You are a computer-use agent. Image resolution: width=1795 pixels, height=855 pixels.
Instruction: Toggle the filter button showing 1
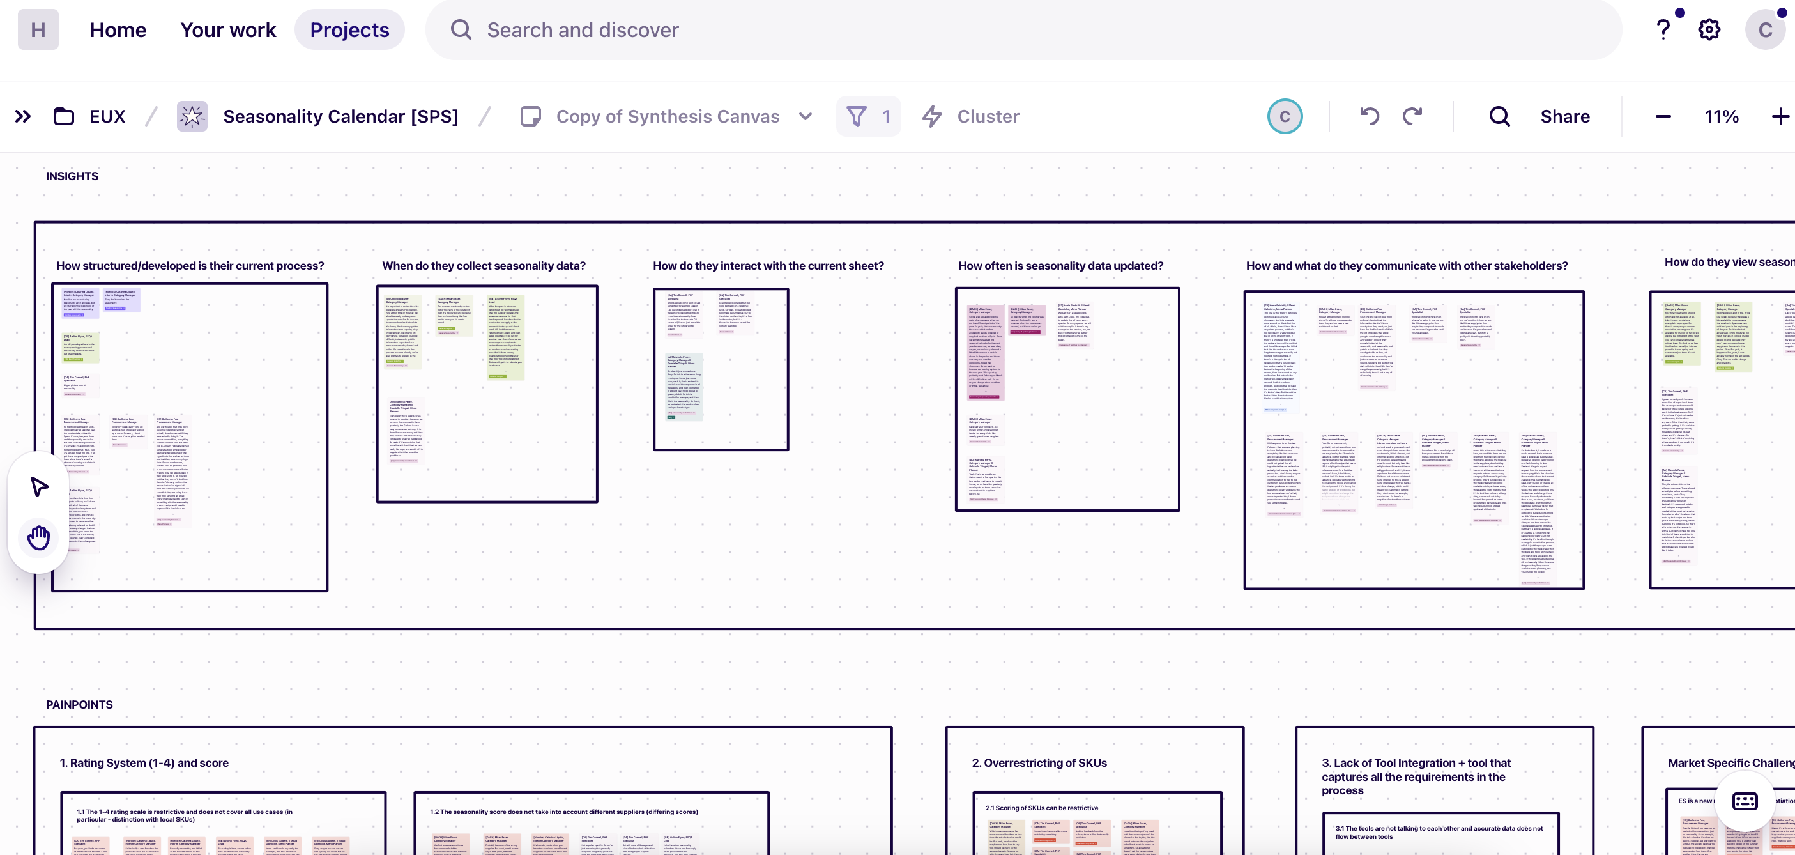coord(867,116)
